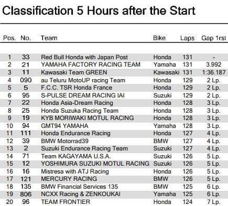The image size is (228, 206).
Task: Select the Pos. column header
Action: pos(9,38)
